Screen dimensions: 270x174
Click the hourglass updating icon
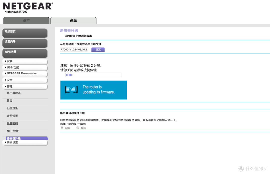(71, 90)
